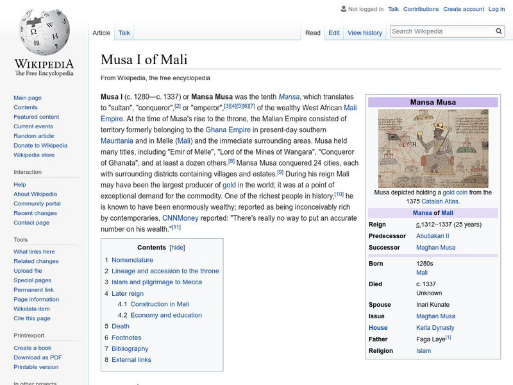Click the Keita Dynasty link in infobox

coord(434,327)
